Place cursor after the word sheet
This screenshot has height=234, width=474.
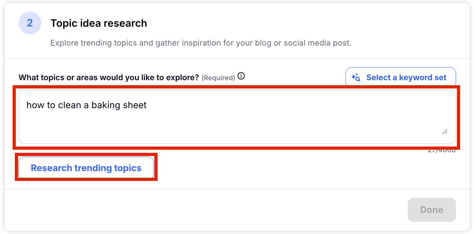pyautogui.click(x=147, y=105)
